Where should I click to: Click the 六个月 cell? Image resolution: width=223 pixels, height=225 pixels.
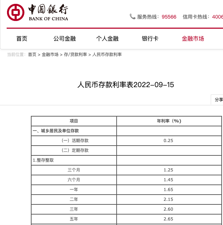(74, 180)
